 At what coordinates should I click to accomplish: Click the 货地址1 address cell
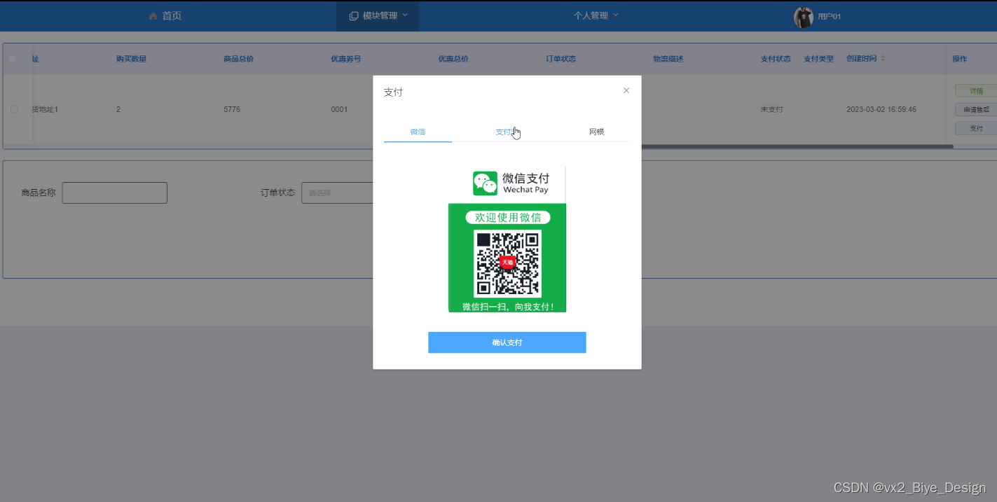point(45,109)
